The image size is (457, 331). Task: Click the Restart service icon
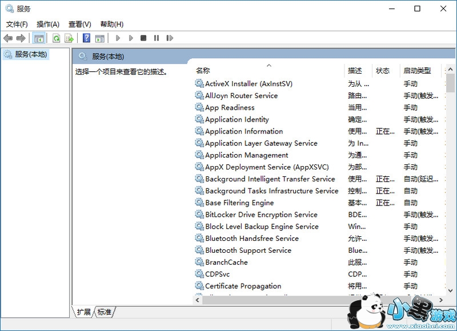click(x=170, y=38)
